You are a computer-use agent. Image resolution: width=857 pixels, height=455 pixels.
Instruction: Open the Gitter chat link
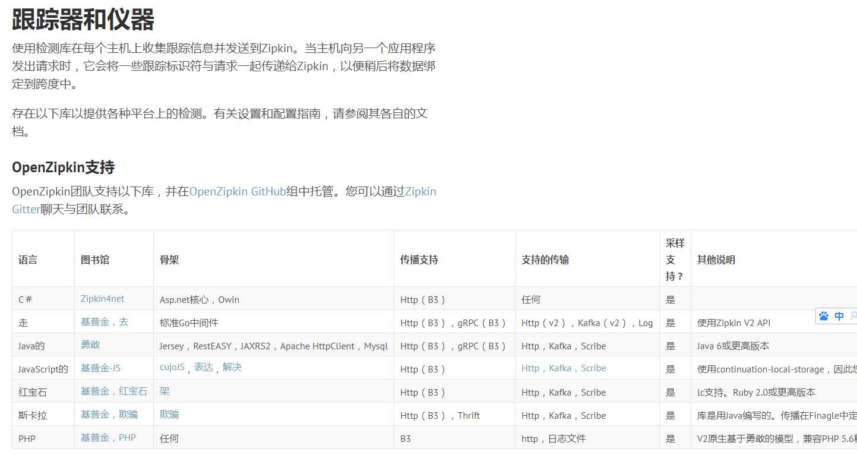pyautogui.click(x=26, y=209)
